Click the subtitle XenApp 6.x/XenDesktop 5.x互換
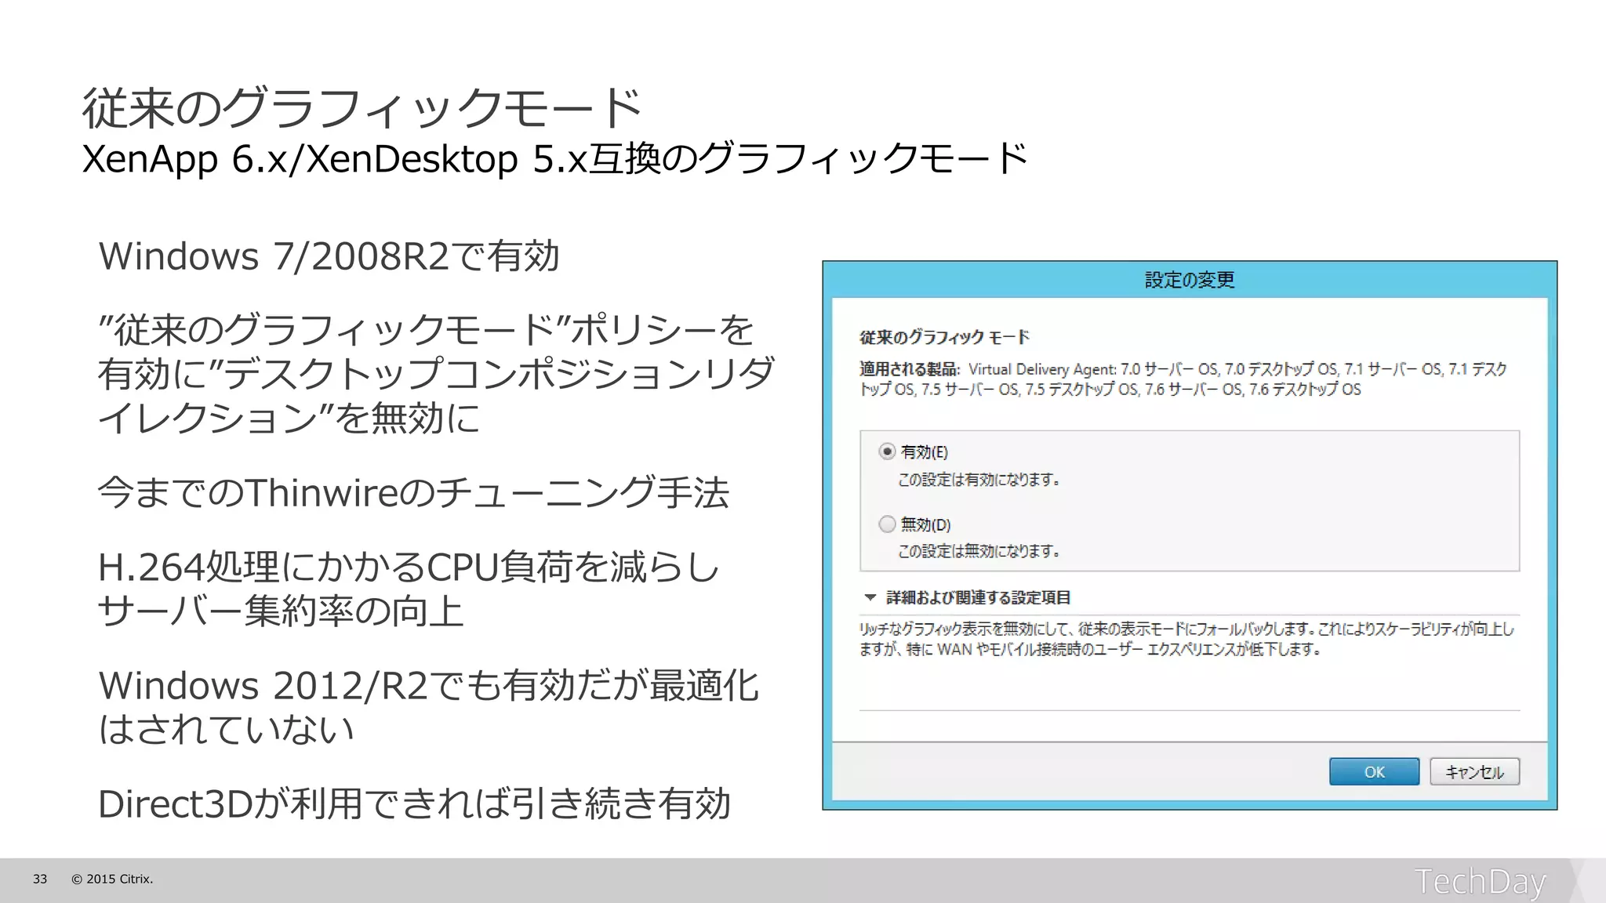 point(555,159)
